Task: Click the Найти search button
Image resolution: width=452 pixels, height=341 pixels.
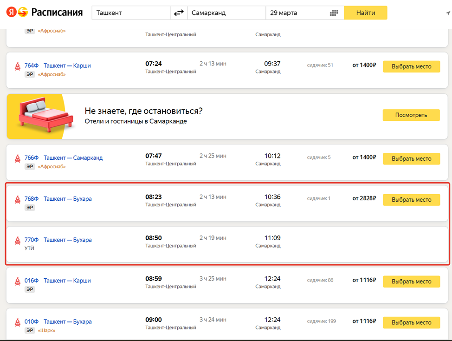Action: (365, 13)
